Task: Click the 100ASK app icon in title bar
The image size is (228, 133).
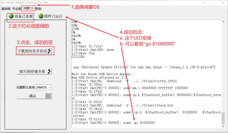Action: click(2, 3)
